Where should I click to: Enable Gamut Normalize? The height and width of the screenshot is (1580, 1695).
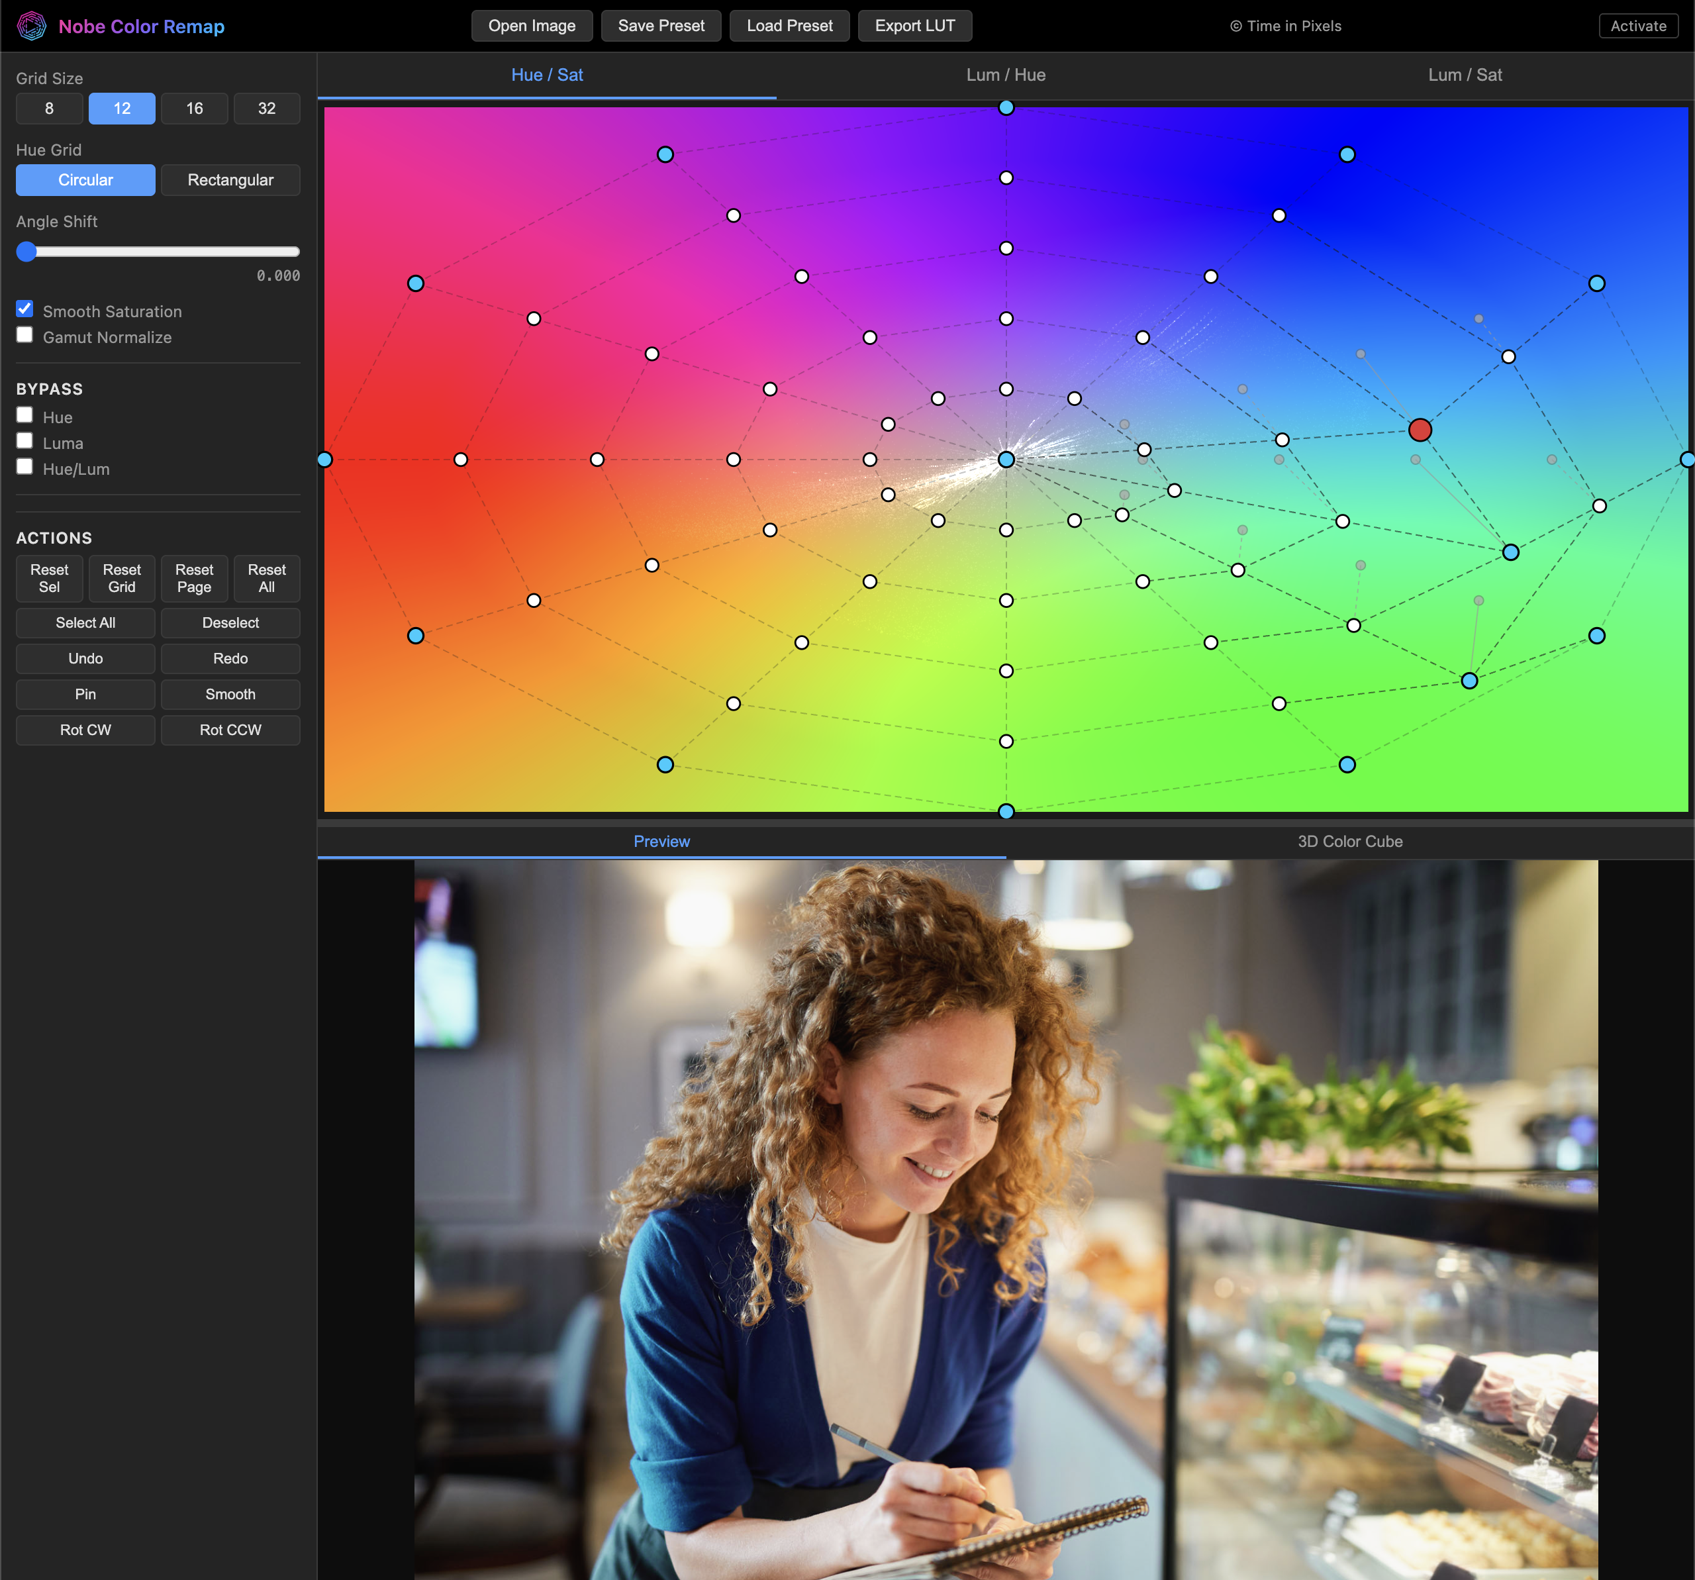[24, 334]
